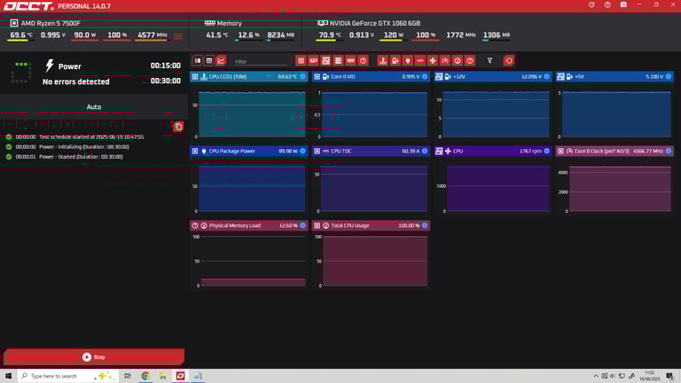The width and height of the screenshot is (681, 383).
Task: Toggle GPU sensors filter in toolbar
Action: click(314, 61)
